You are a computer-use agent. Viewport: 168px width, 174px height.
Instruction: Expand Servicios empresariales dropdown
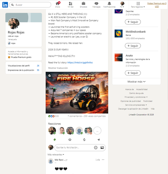click(136, 105)
